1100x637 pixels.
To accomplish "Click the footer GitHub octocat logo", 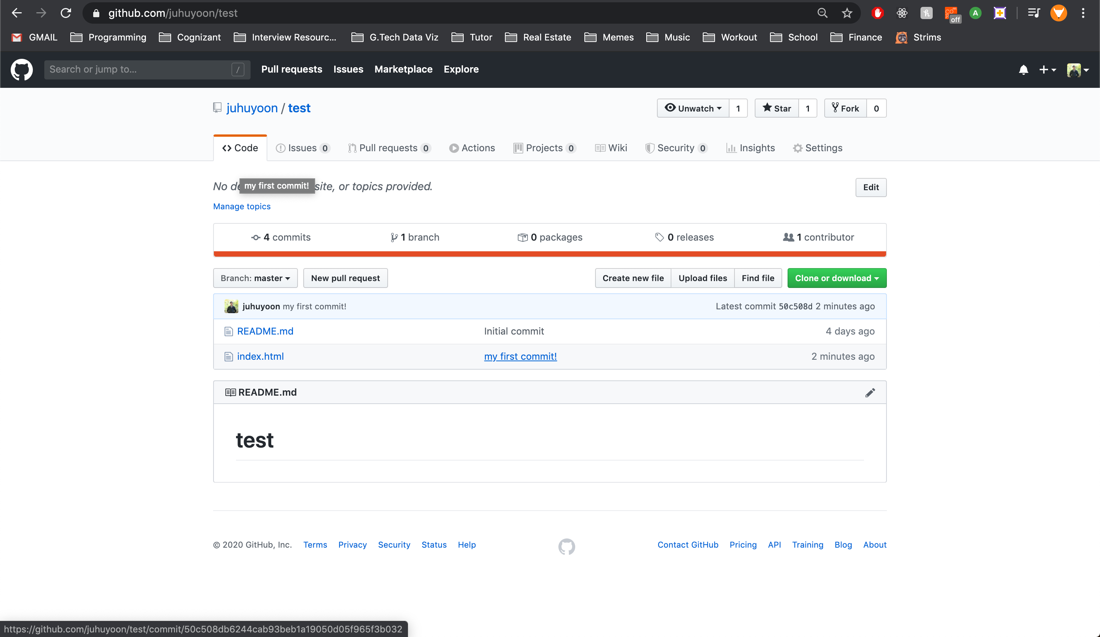I will pyautogui.click(x=566, y=546).
